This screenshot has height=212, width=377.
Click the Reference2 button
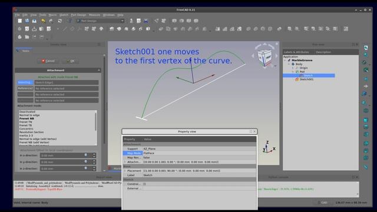point(25,88)
